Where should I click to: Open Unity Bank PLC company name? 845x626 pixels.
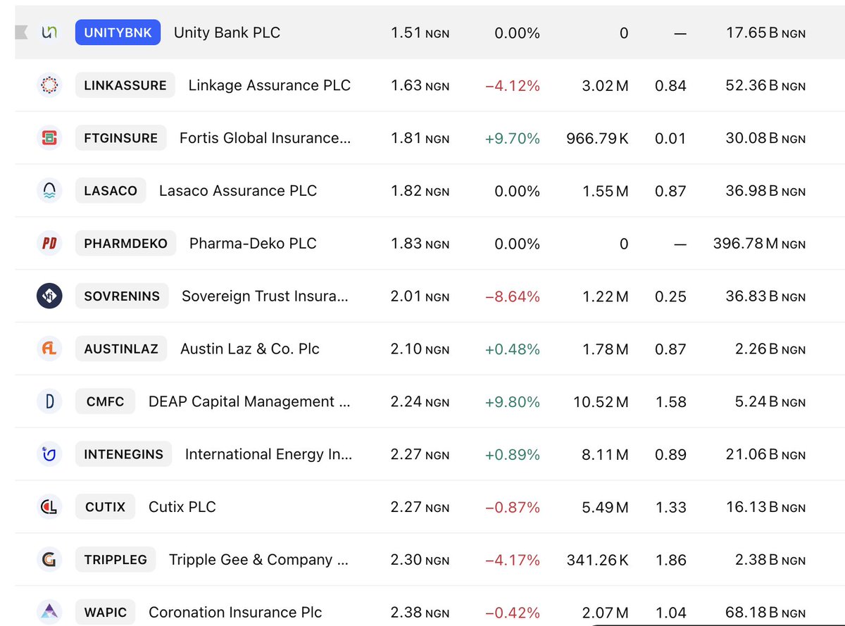pos(227,32)
